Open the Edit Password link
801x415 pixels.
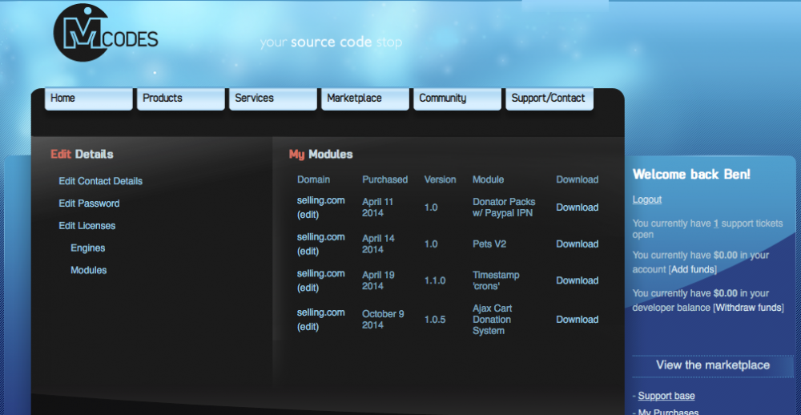(x=89, y=203)
